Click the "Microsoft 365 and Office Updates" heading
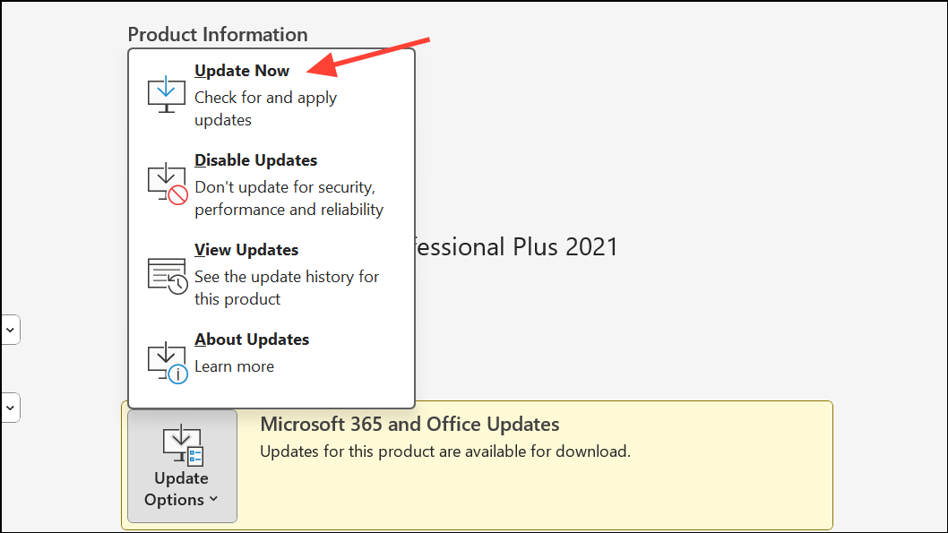 (409, 425)
